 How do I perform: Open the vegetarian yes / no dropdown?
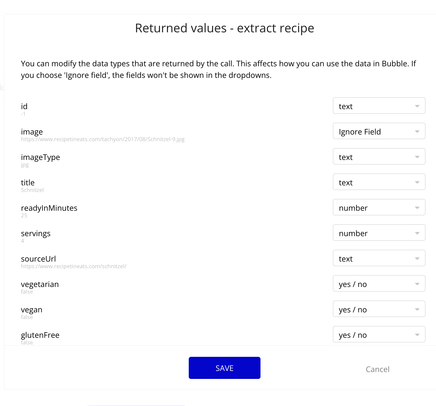379,283
